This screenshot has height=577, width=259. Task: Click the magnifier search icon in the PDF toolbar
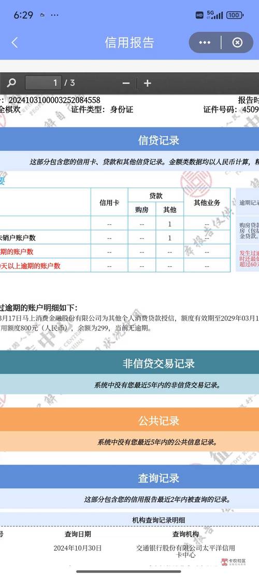point(11,83)
